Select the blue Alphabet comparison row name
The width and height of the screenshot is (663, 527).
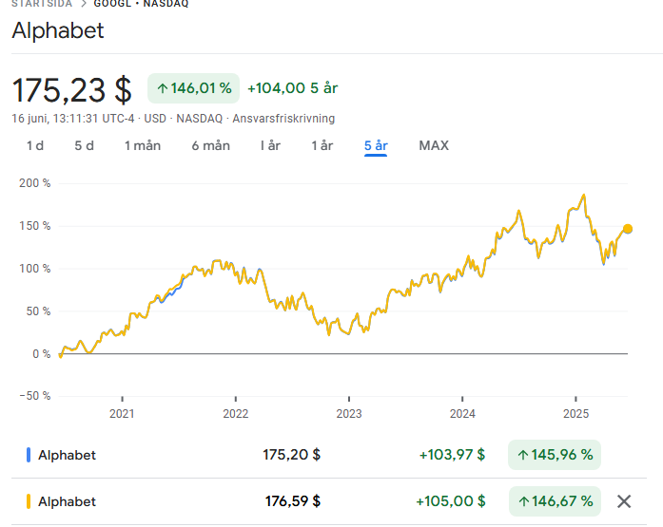click(x=67, y=455)
